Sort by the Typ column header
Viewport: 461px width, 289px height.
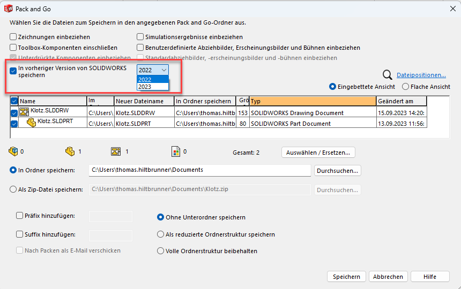(313, 101)
